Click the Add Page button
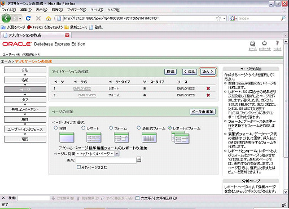The height and width of the screenshot is (209, 289). [x=203, y=112]
